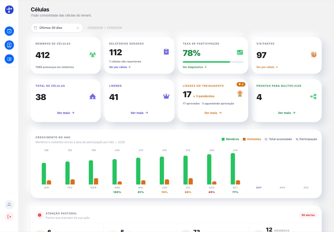The width and height of the screenshot is (334, 232).
Task: Click Ver por célula under Visitantes
Action: (x=267, y=67)
